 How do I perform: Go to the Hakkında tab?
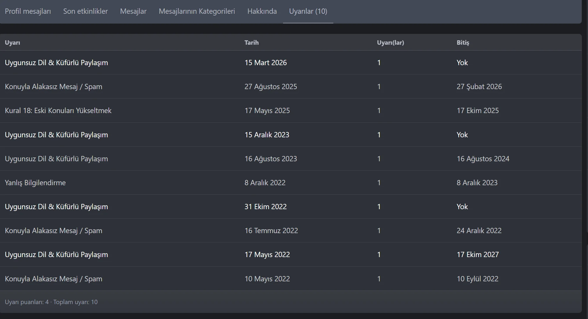(x=262, y=11)
